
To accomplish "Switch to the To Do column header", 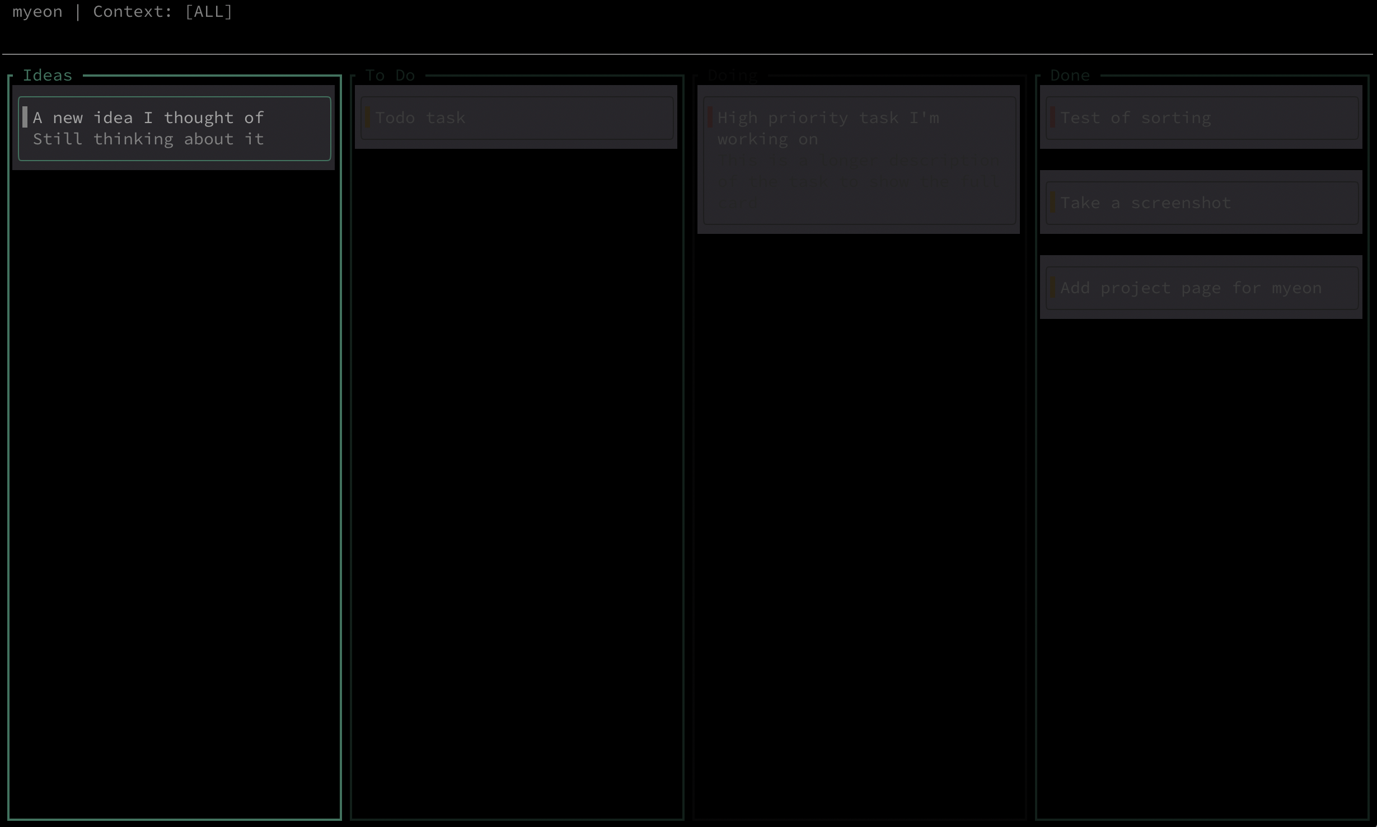I will [x=390, y=76].
